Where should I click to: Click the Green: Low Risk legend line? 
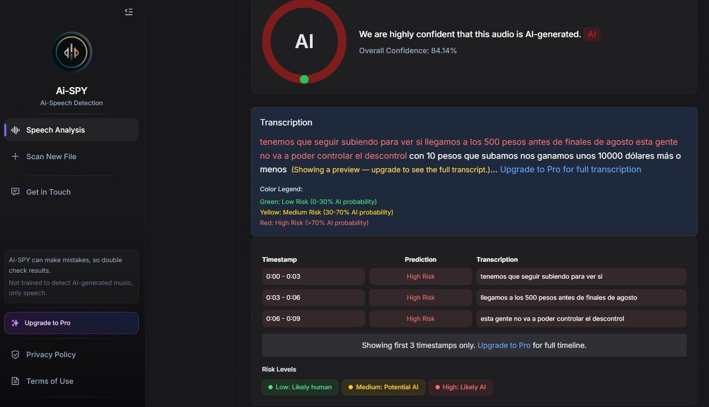(x=318, y=202)
